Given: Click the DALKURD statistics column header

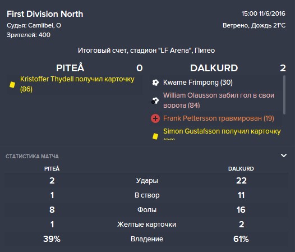Looking at the screenshot, I should 241,168.
